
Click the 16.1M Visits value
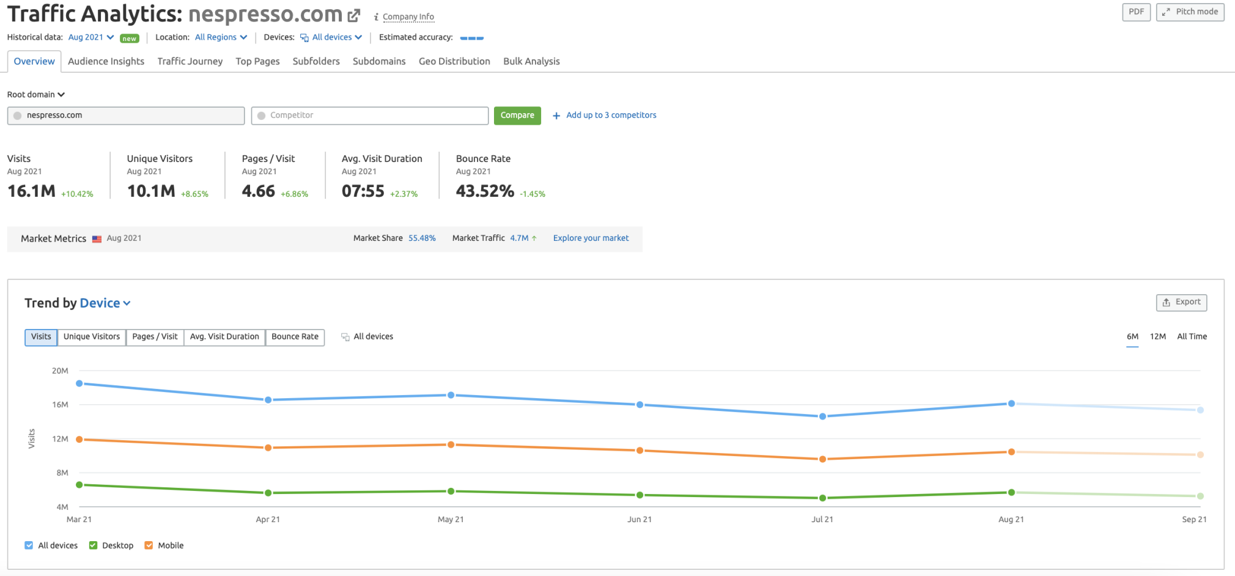[31, 191]
